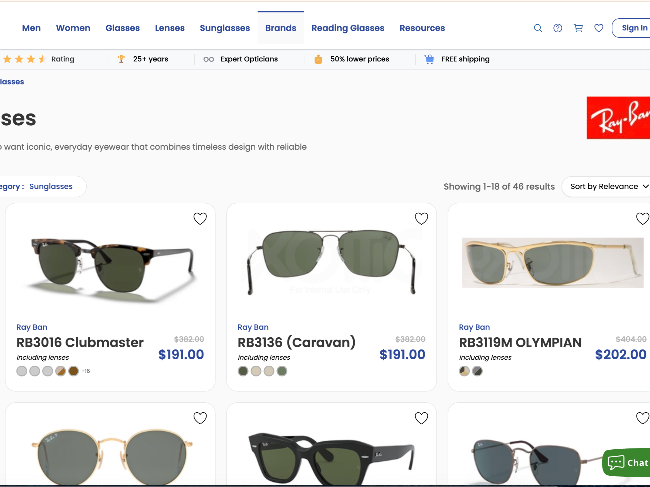Open the Men menu
Screen dimensions: 650x487
[31, 28]
